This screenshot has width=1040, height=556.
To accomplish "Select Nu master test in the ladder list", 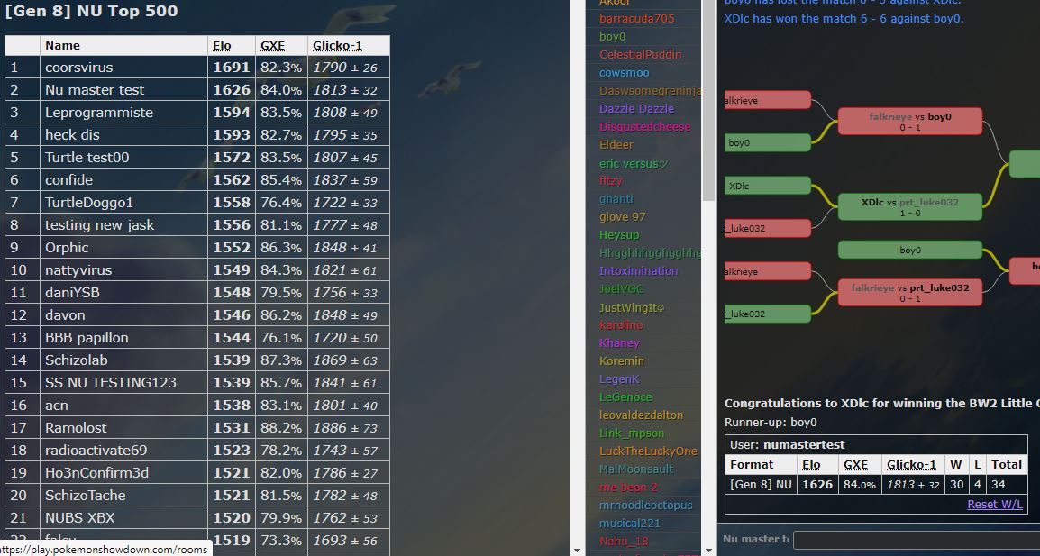I will (x=95, y=89).
